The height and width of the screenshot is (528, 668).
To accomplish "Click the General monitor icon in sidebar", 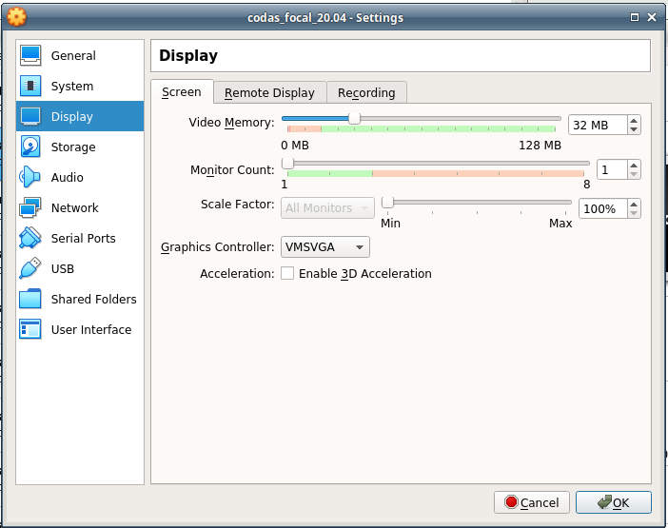I will [30, 56].
